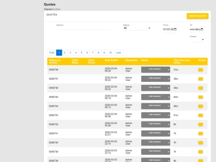The image size is (216, 162).
Task: Click the Date Added column header
Action: pos(111,60)
